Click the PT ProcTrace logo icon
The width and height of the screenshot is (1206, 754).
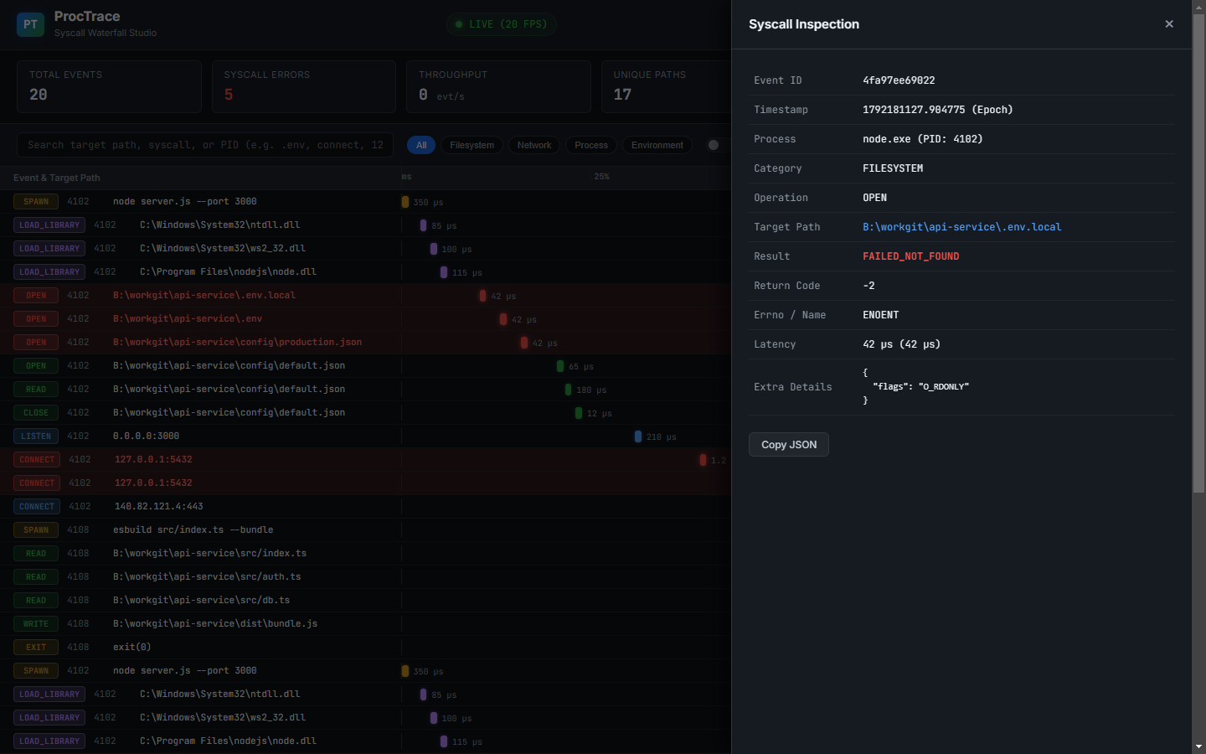30,24
